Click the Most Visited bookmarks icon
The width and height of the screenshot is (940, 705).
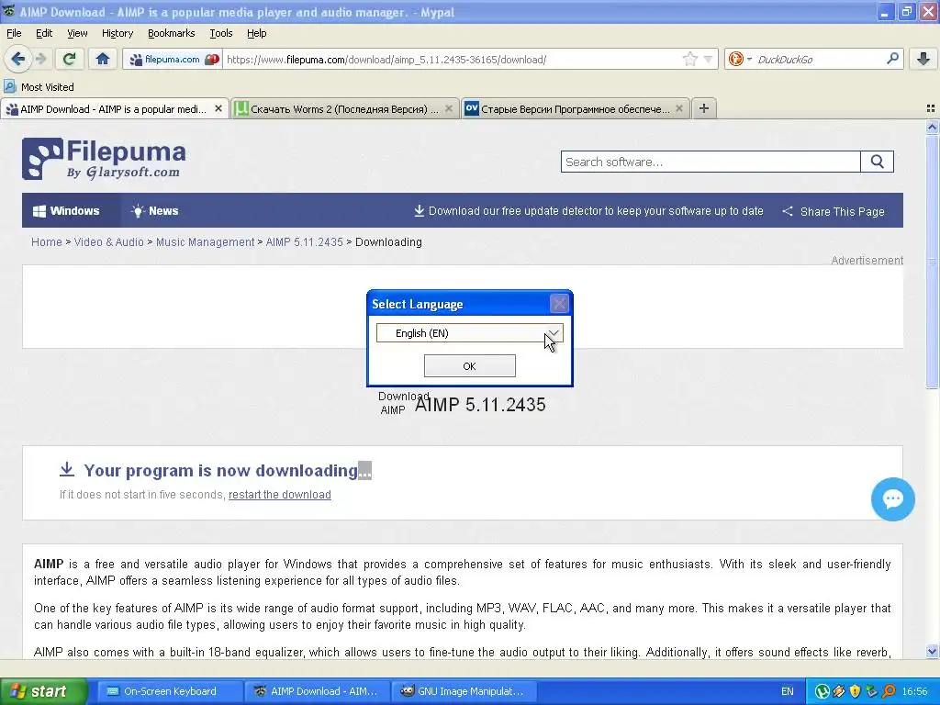[10, 86]
